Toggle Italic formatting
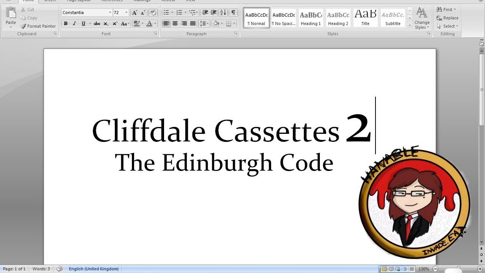 74,24
